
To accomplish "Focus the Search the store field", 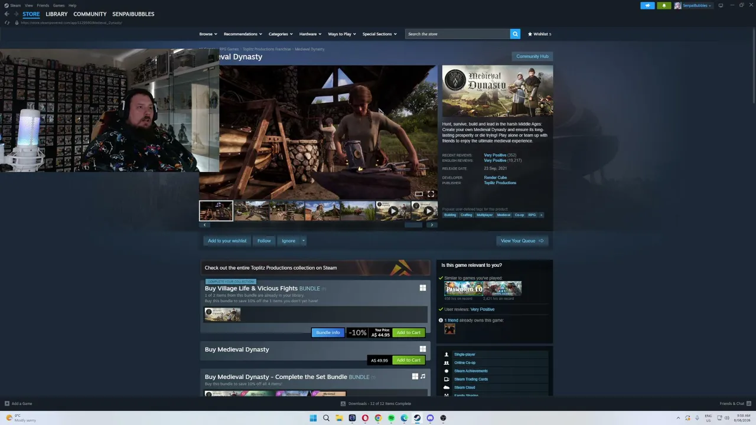I will (458, 34).
